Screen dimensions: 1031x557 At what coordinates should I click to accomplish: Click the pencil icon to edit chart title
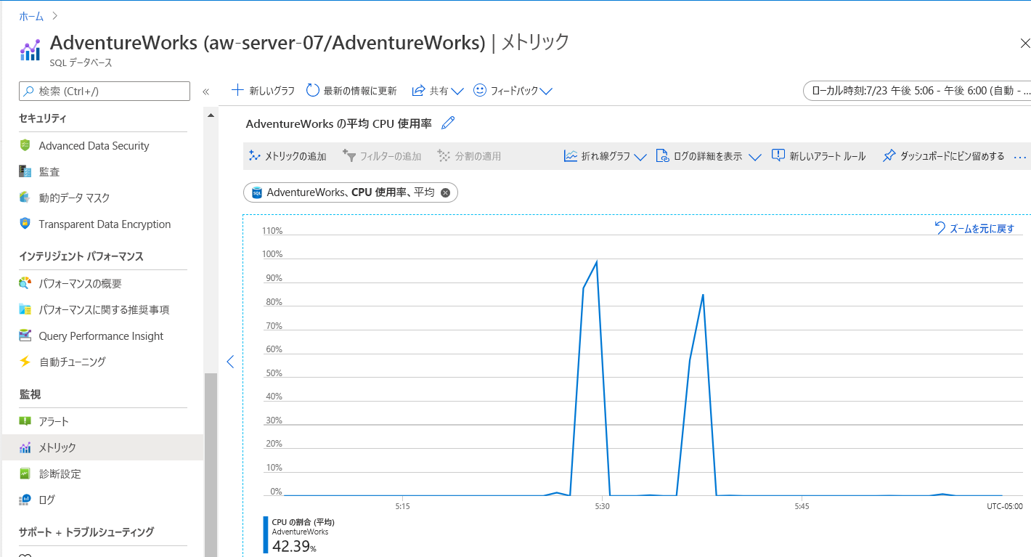[x=448, y=123]
